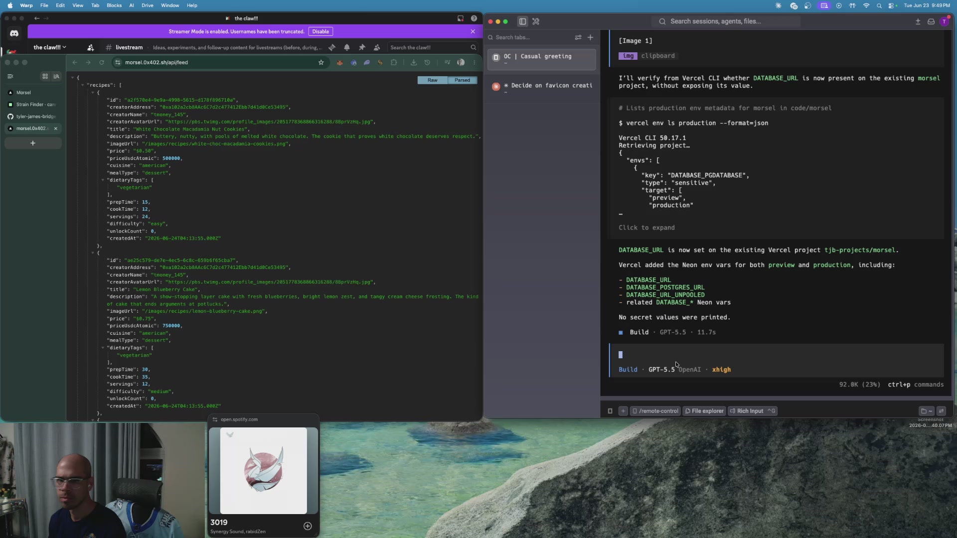Dismiss Streamer Mode banner
This screenshot has width=957, height=538.
tap(473, 31)
